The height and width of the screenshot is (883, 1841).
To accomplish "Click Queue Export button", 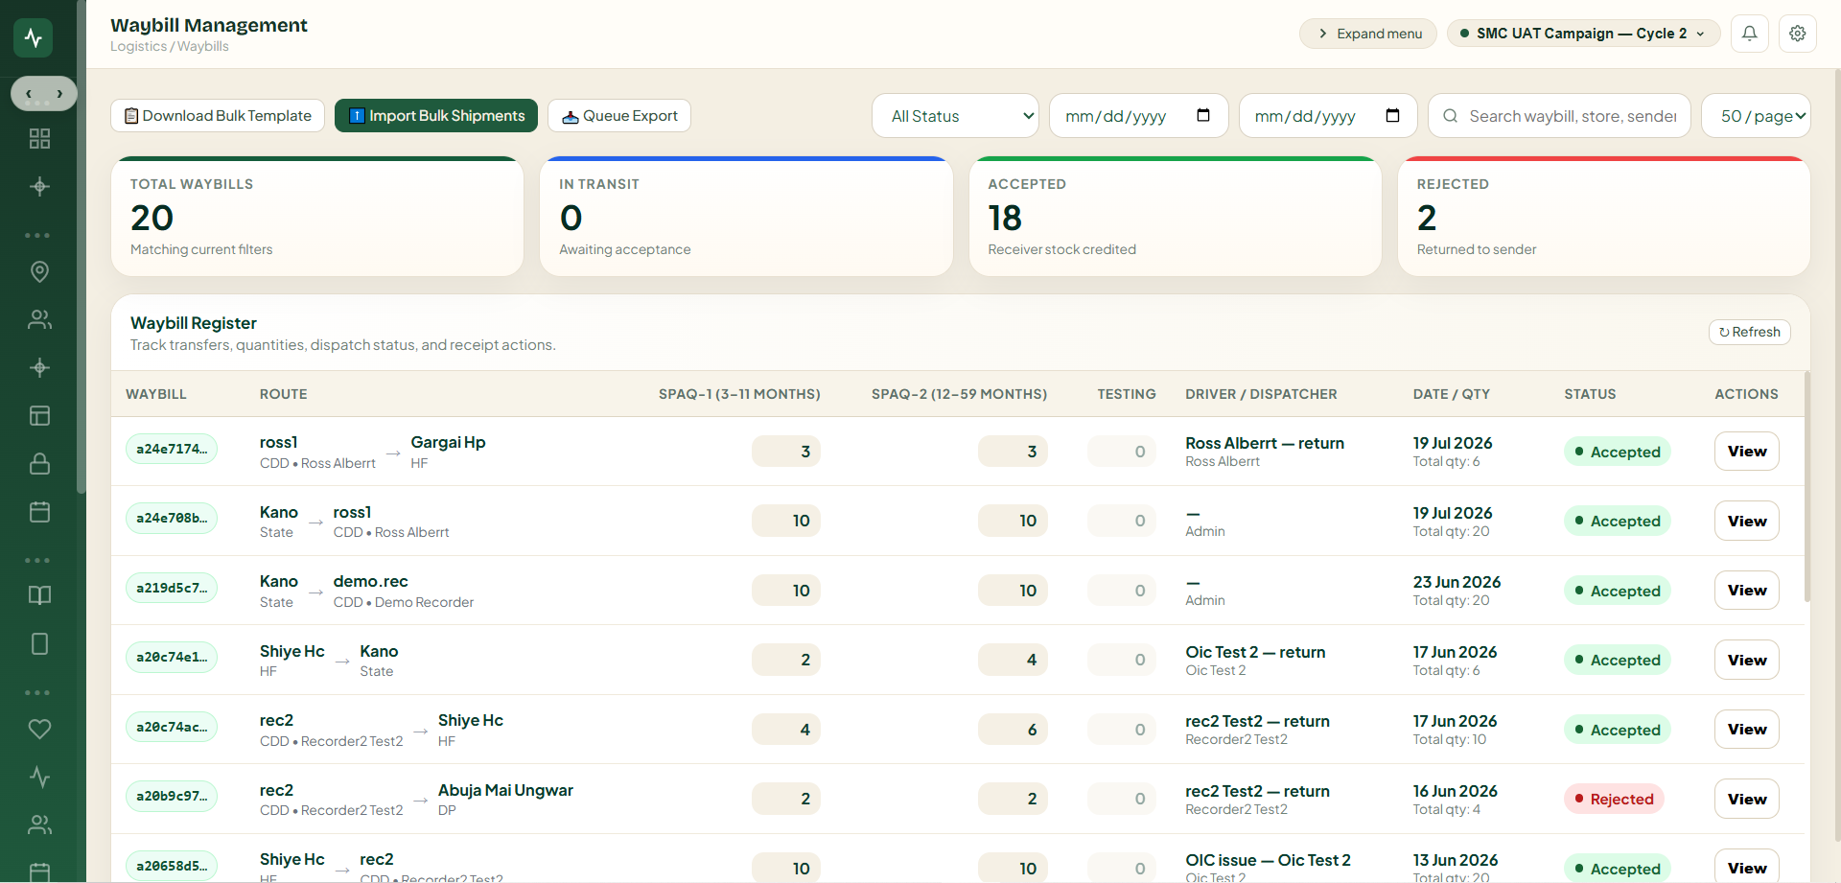I will point(619,116).
